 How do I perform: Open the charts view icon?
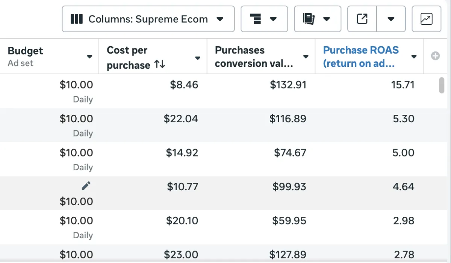426,19
